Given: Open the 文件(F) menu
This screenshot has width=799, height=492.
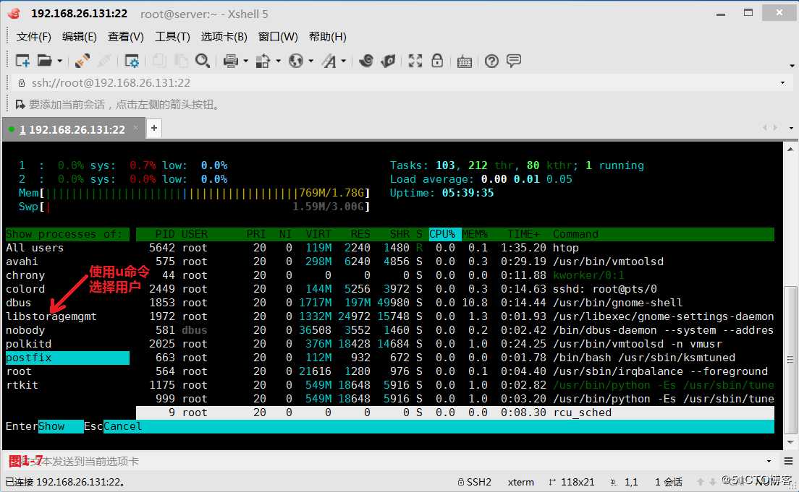Looking at the screenshot, I should pyautogui.click(x=33, y=37).
